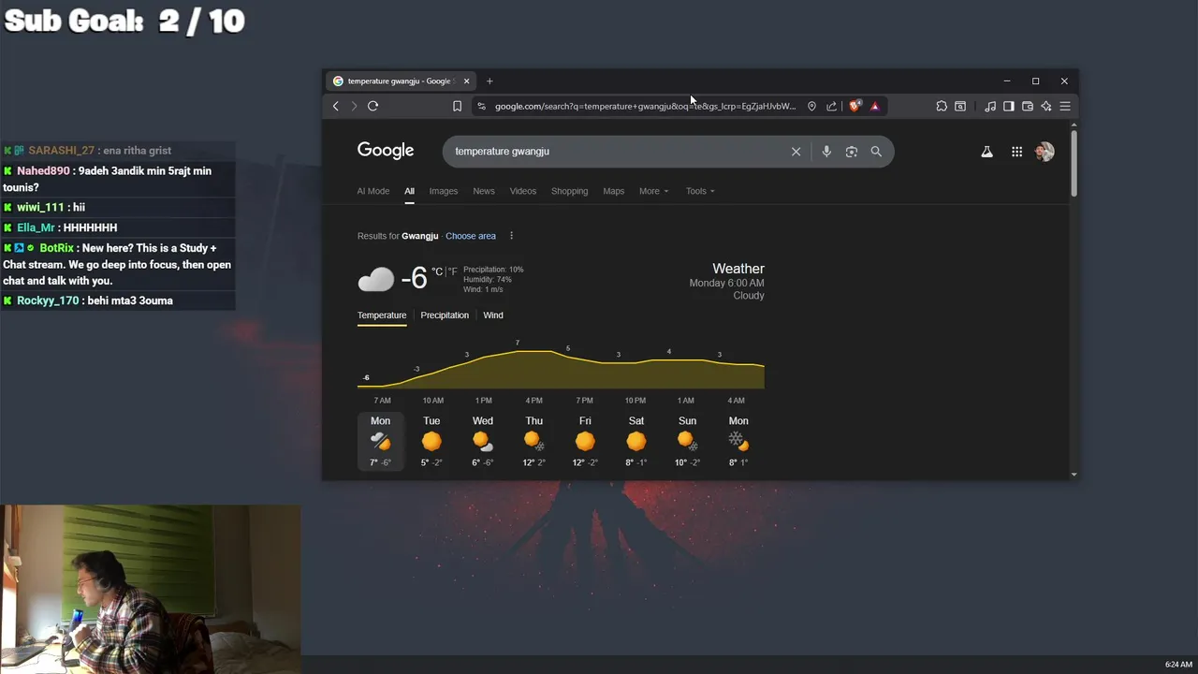Image resolution: width=1198 pixels, height=674 pixels.
Task: Select Thursday forecast card
Action: tap(533, 441)
